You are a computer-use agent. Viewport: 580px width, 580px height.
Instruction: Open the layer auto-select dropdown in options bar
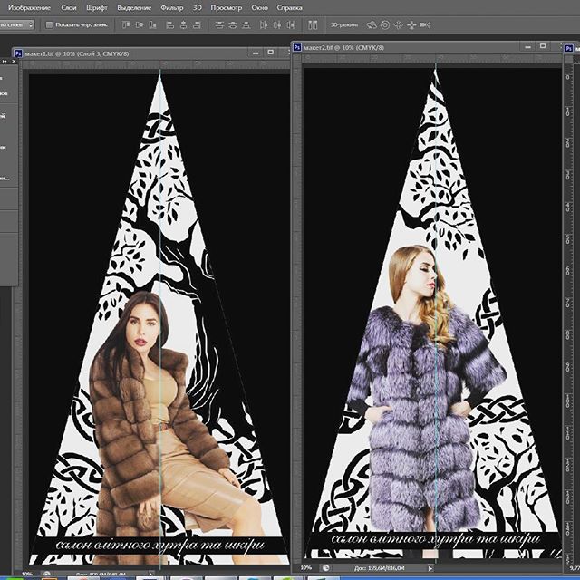pos(16,25)
